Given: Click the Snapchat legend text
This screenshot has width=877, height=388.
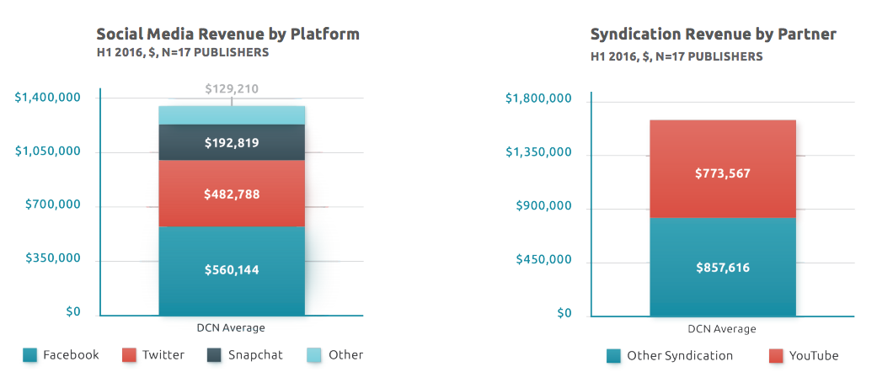Looking at the screenshot, I should (255, 355).
